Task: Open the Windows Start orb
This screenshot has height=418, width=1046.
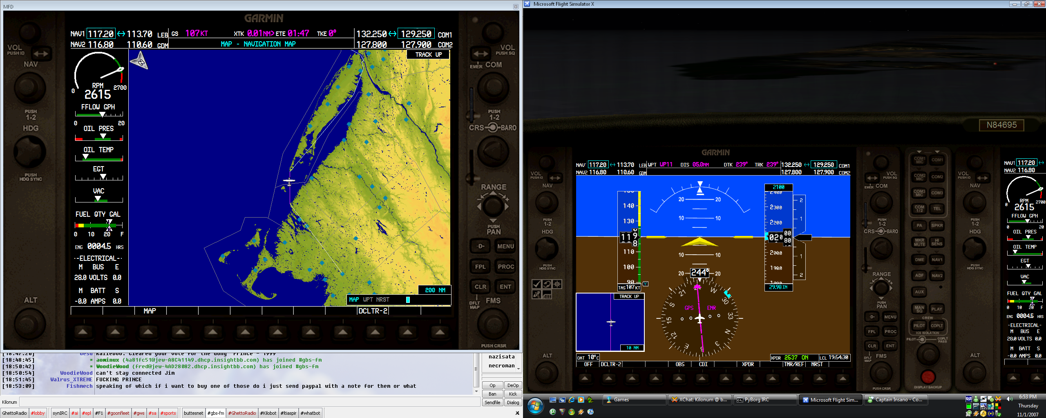Action: 535,406
